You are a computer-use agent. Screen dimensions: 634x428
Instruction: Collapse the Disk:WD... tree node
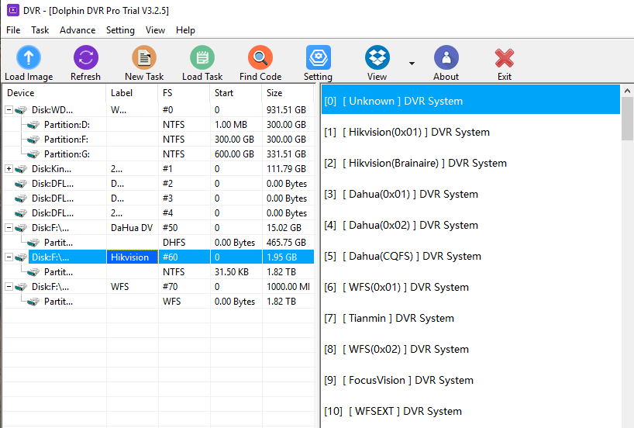(x=9, y=109)
